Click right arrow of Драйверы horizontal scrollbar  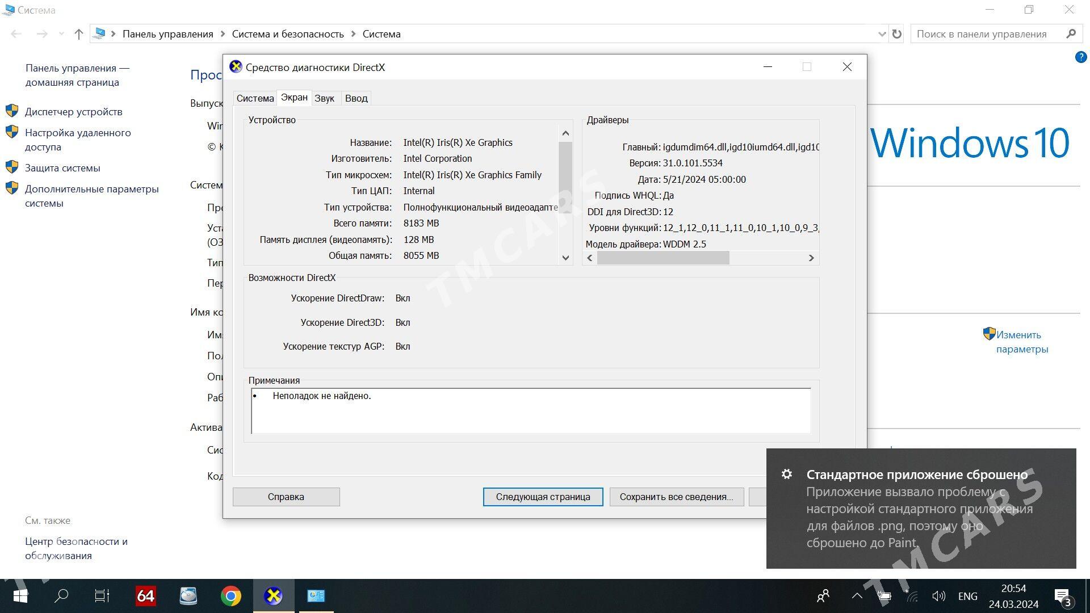click(x=811, y=258)
